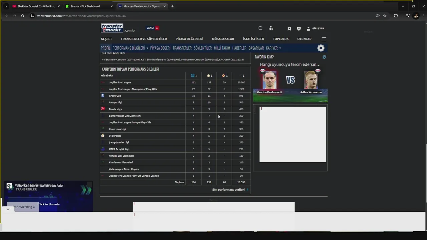Open the HABERLER tab
427x240 pixels.
pos(239,48)
